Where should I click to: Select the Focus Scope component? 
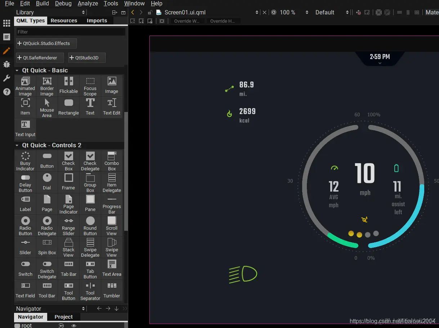coord(90,86)
